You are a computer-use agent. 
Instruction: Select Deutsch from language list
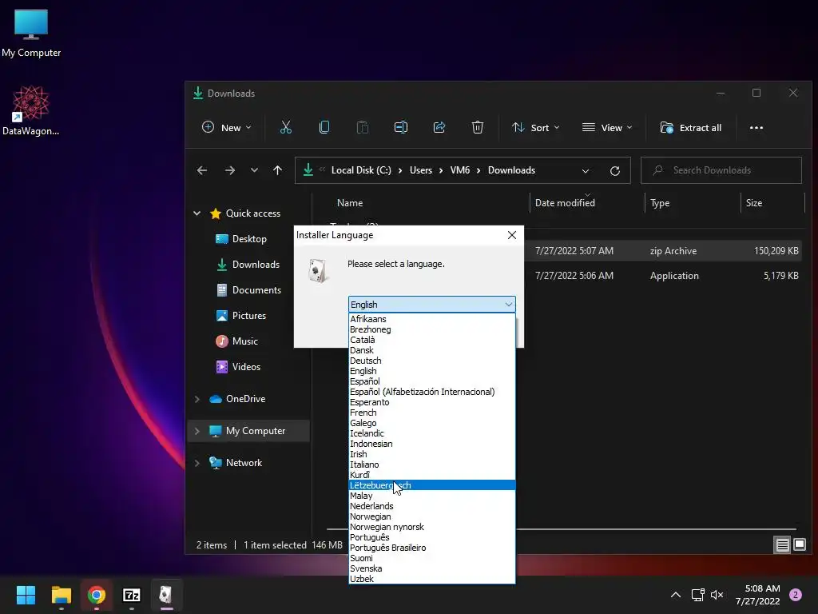click(x=432, y=361)
